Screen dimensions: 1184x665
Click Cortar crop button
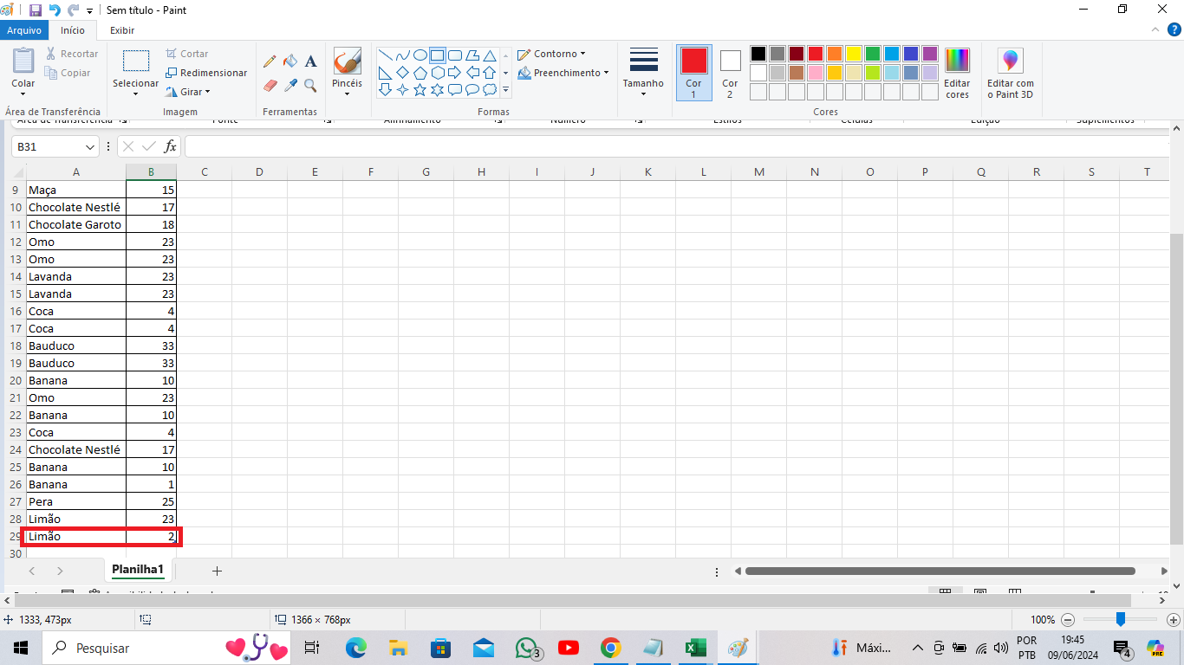[x=186, y=54]
